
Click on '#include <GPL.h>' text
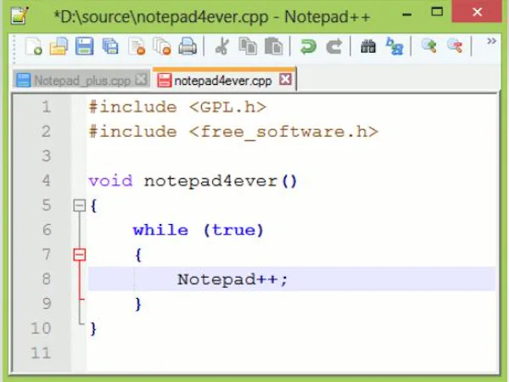point(177,107)
